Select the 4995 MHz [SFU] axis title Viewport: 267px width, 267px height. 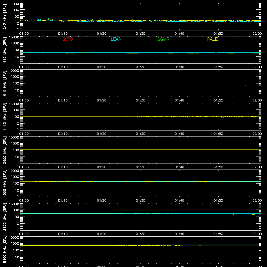click(4, 183)
